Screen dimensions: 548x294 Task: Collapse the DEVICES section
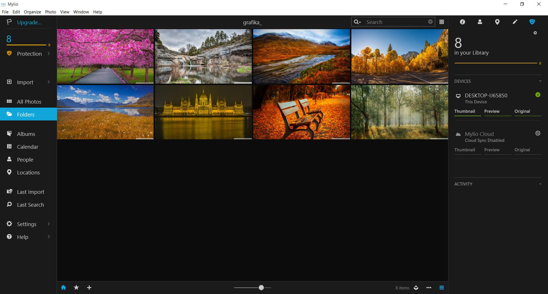click(540, 81)
